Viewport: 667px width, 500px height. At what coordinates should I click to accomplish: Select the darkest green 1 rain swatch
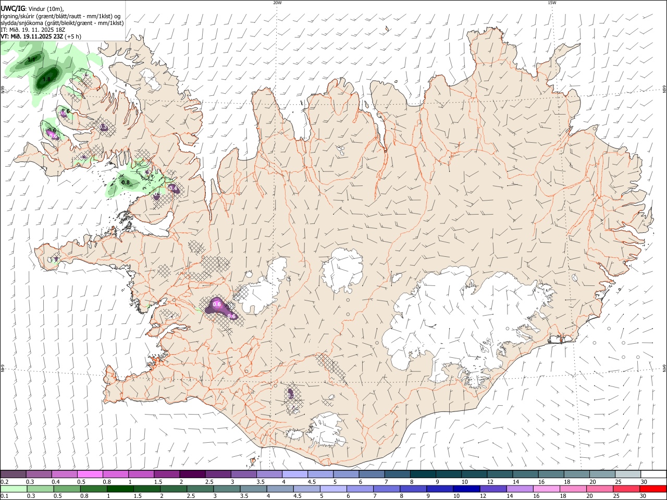[120, 489]
